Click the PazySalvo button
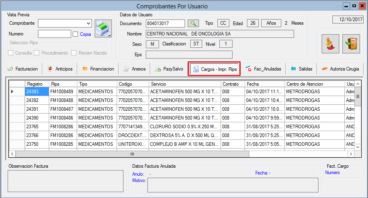Screen dimensions: 368x198 click(169, 69)
